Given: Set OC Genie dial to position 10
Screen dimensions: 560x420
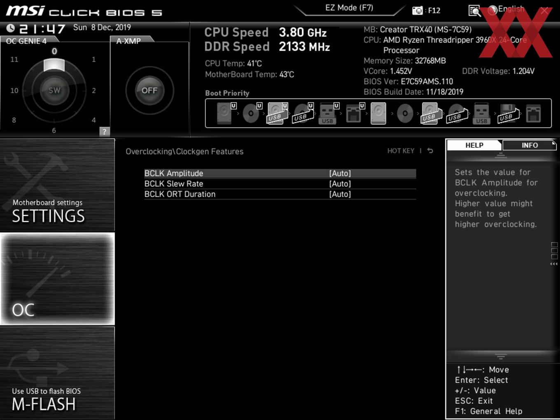Looking at the screenshot, I should pos(14,91).
